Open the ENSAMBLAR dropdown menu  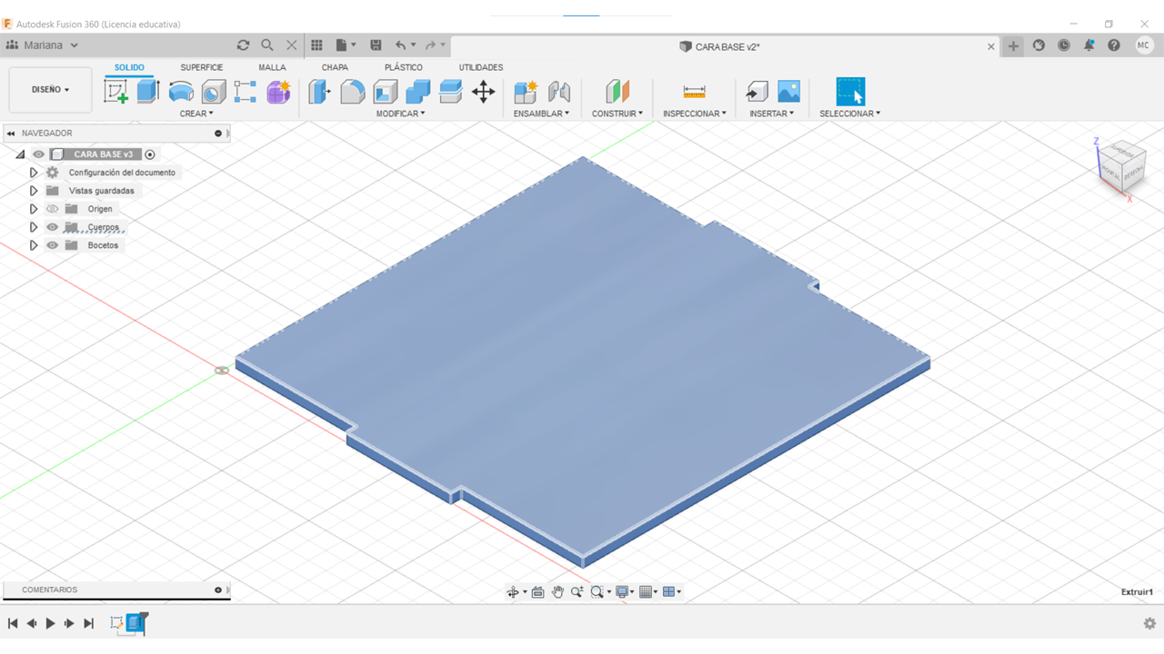pos(541,114)
